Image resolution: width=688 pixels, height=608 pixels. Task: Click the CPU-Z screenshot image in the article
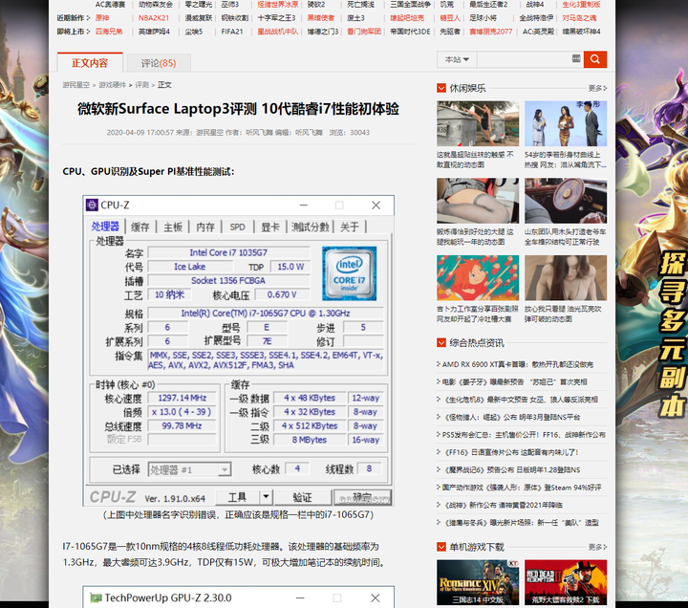[238, 351]
